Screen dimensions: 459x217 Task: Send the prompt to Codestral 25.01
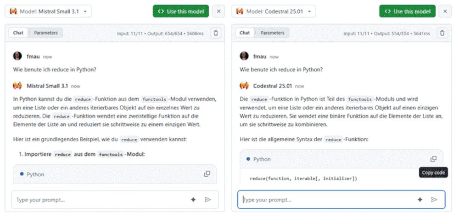coord(434,200)
